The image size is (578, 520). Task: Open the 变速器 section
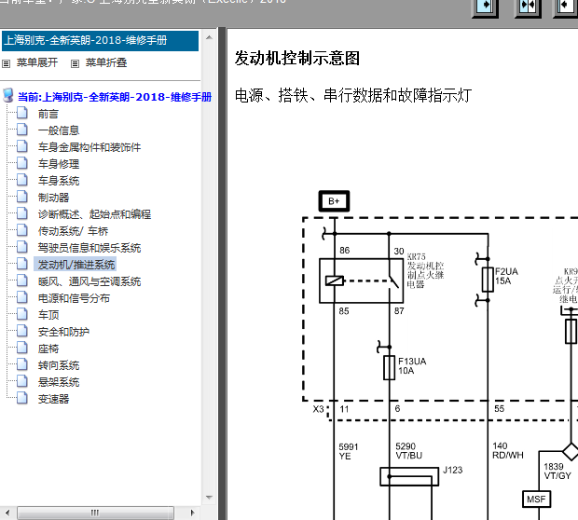(53, 399)
